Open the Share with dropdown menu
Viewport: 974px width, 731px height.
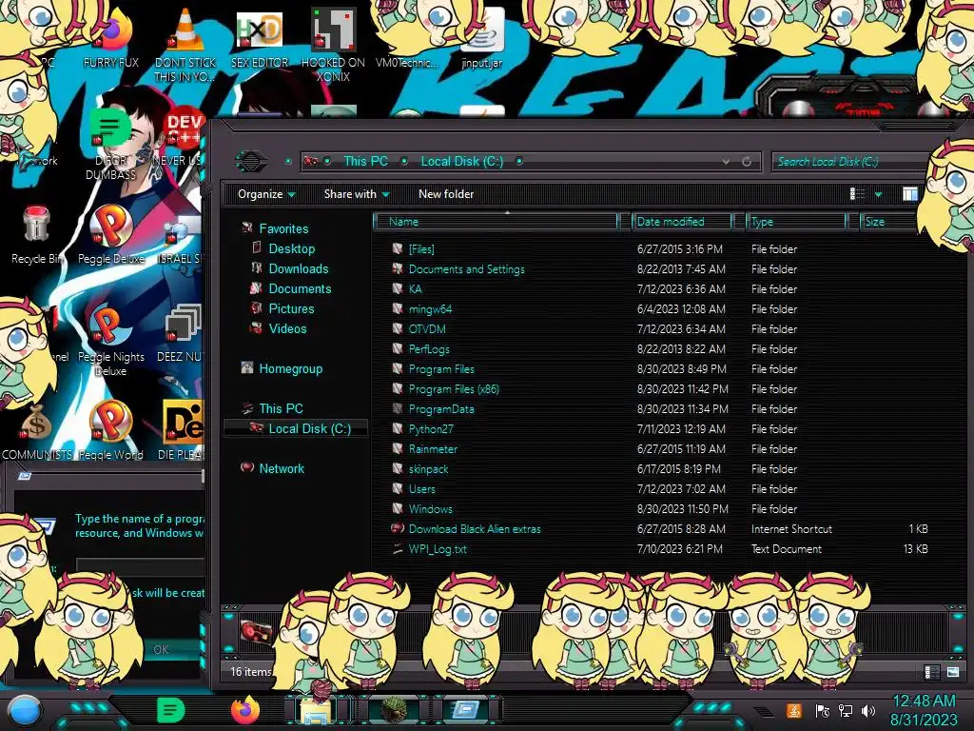pos(357,194)
